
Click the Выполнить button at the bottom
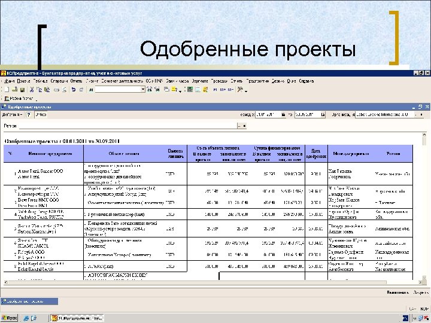tap(397, 292)
